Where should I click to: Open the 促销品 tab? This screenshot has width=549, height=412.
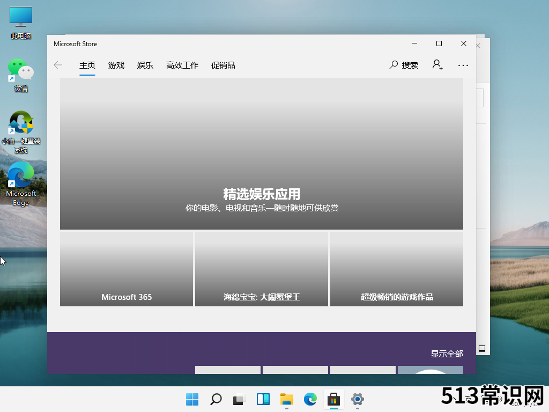tap(223, 65)
